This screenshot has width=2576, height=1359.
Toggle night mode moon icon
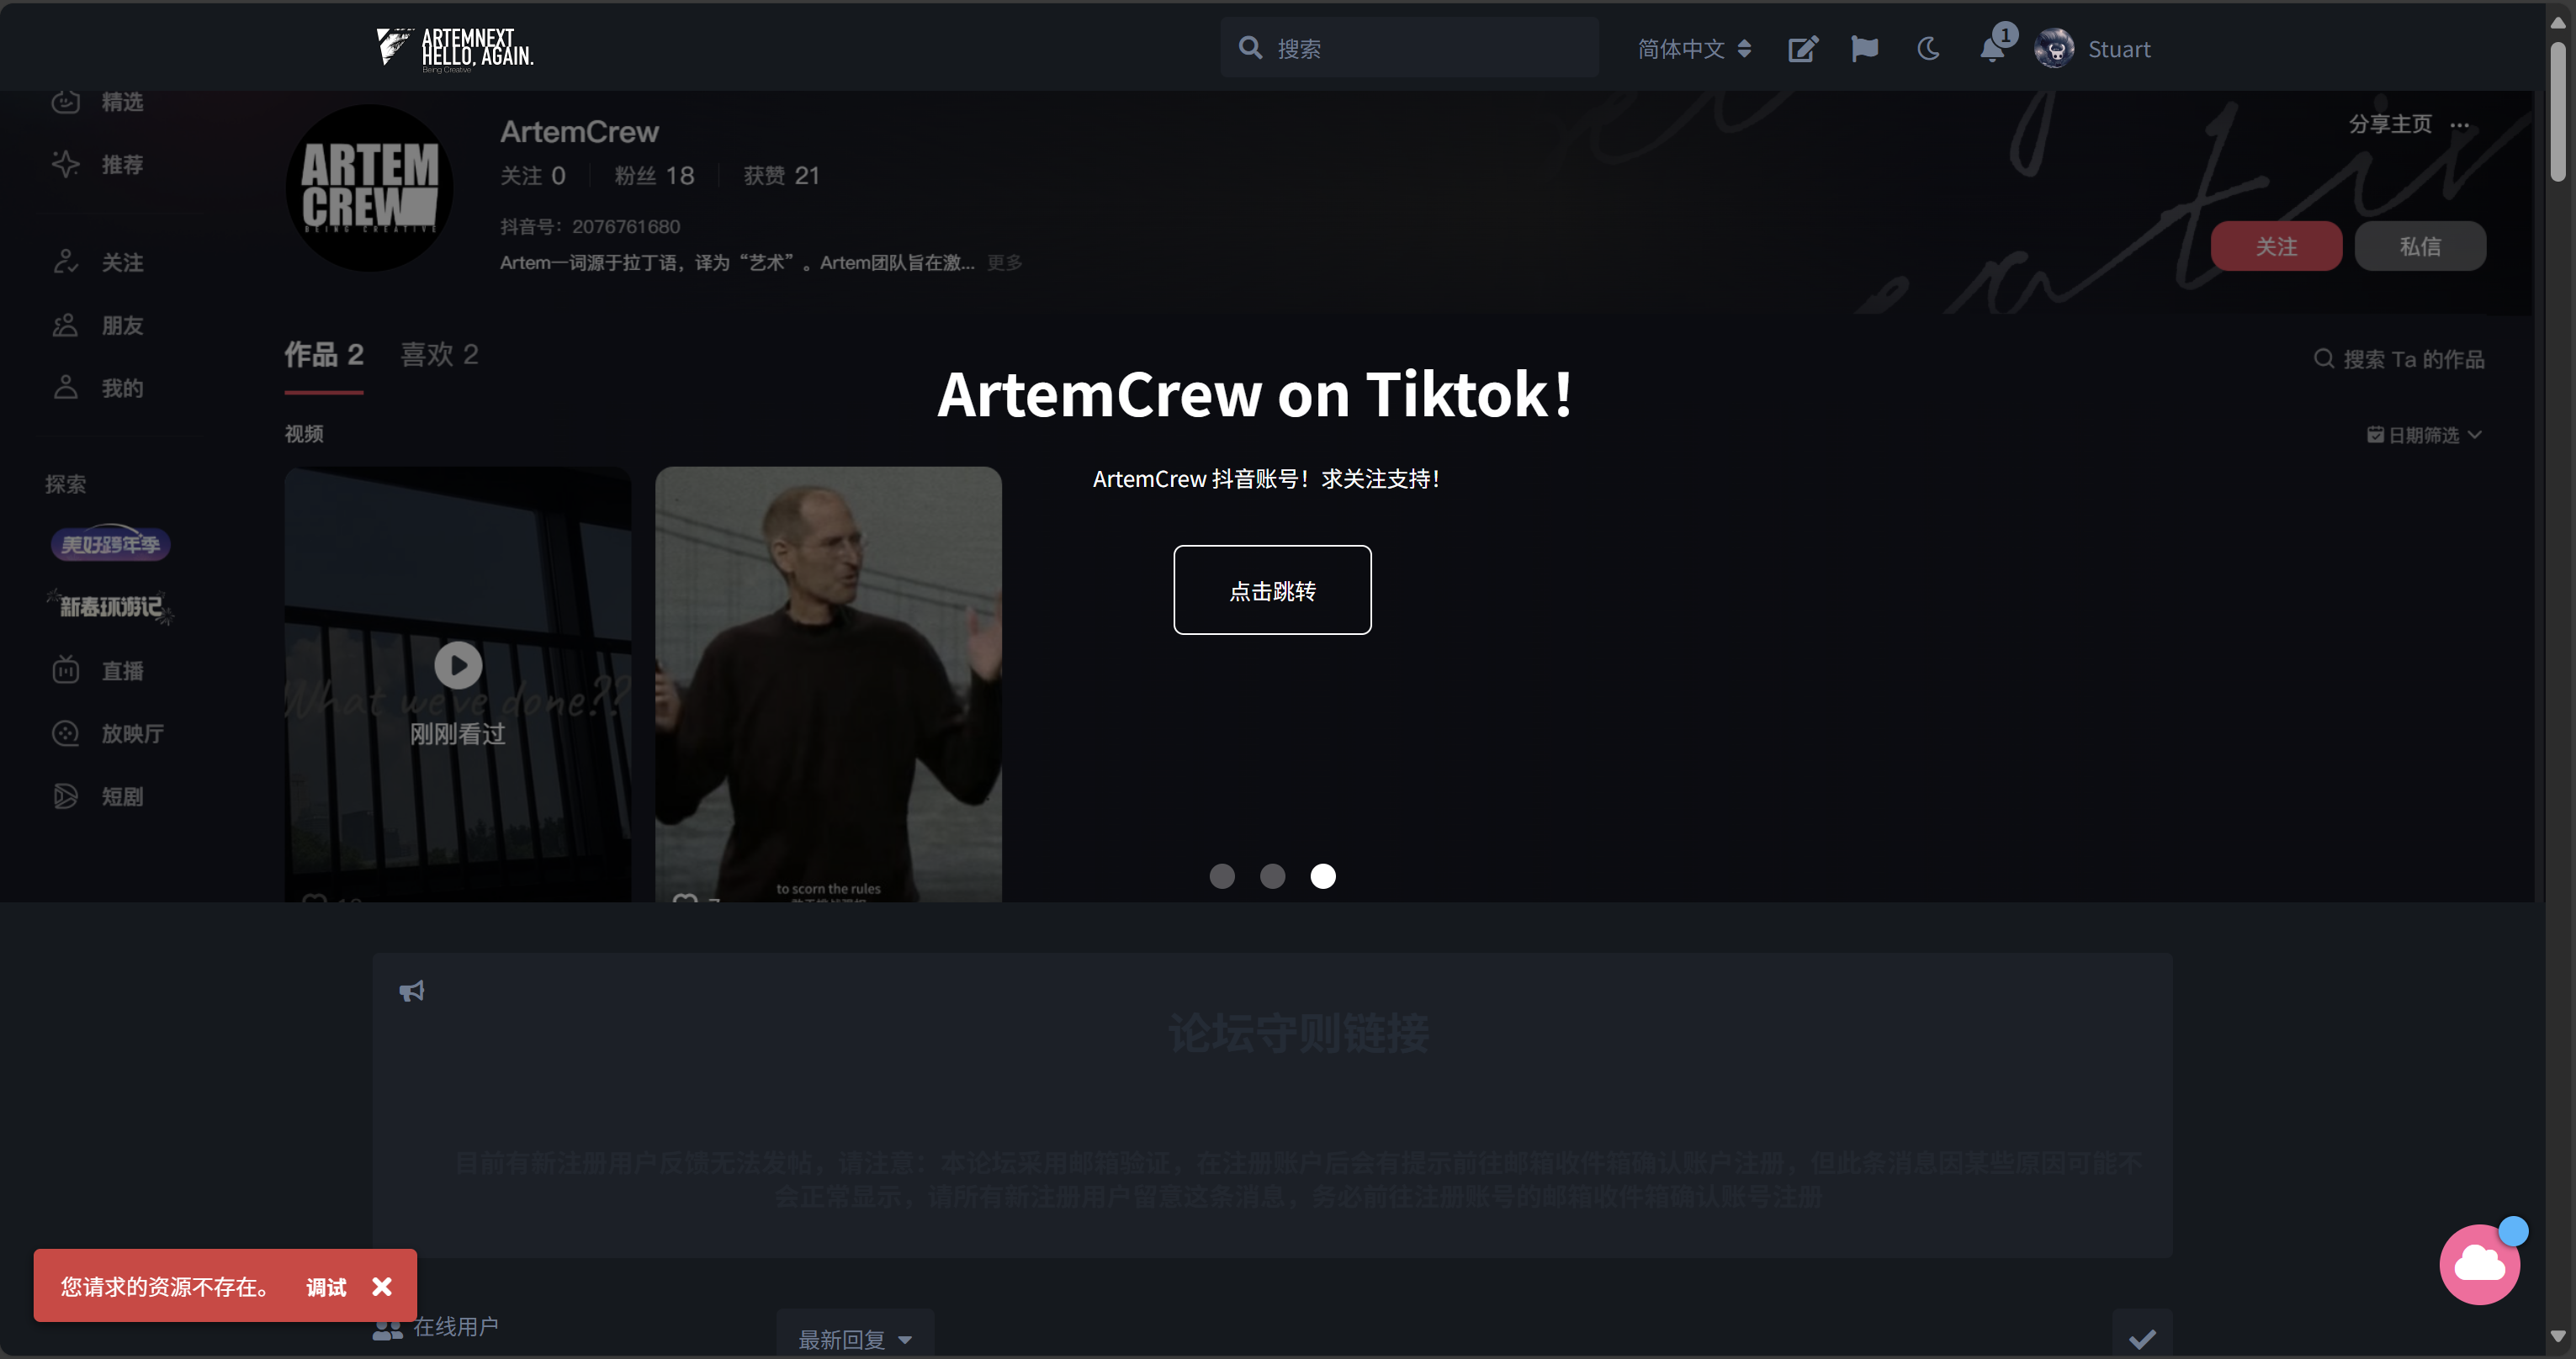pos(1928,49)
